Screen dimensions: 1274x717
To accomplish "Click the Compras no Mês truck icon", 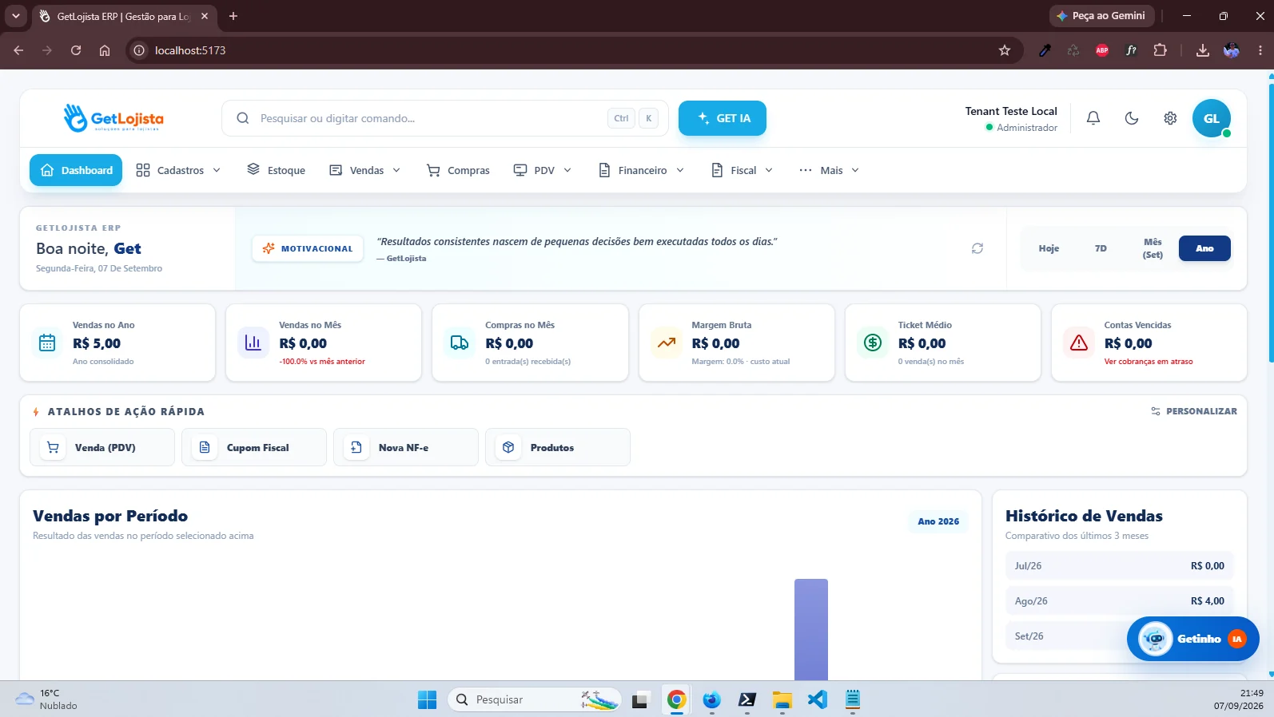I will (460, 343).
